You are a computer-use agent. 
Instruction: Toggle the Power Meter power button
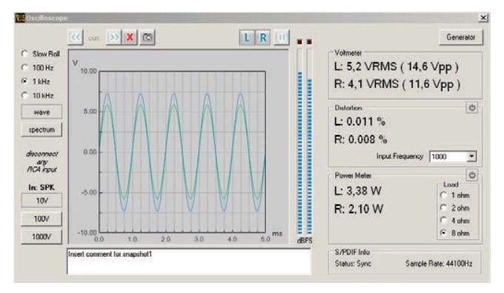(x=472, y=176)
